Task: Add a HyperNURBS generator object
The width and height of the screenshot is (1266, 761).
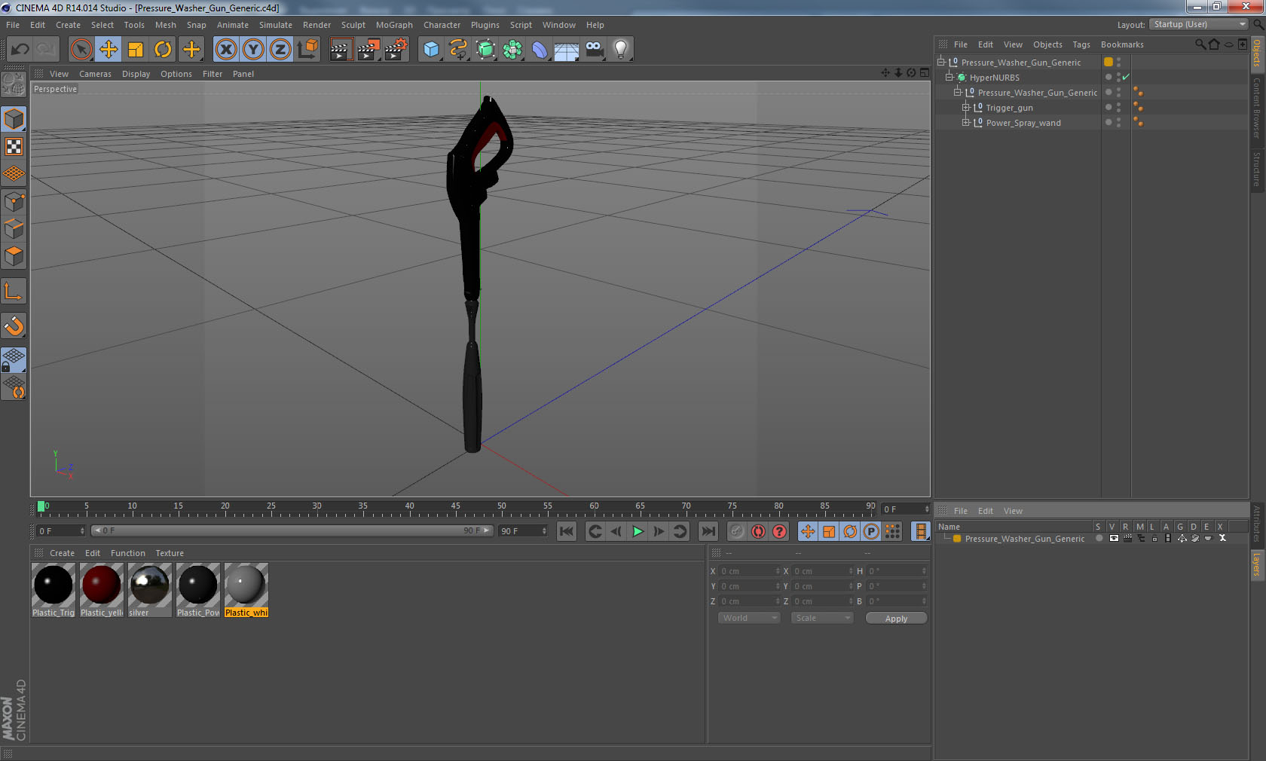Action: point(485,50)
